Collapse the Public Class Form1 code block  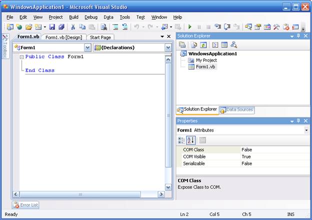[x=21, y=57]
